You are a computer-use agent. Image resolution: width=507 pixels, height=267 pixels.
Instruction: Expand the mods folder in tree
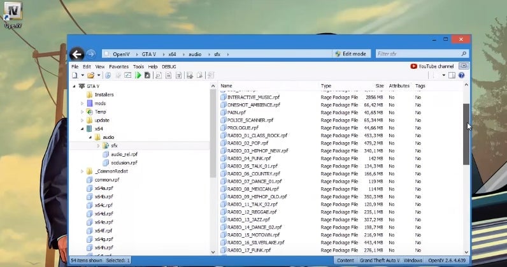(82, 103)
